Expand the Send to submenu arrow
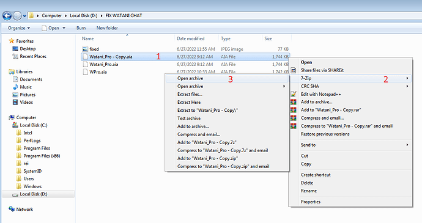 tap(407, 145)
